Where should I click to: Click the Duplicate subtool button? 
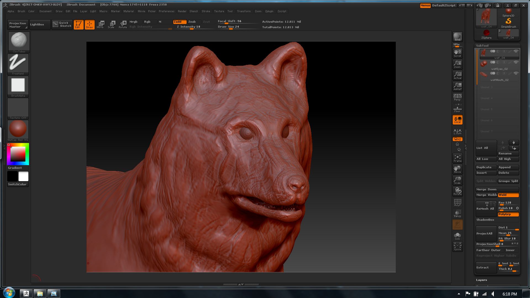tap(486, 167)
